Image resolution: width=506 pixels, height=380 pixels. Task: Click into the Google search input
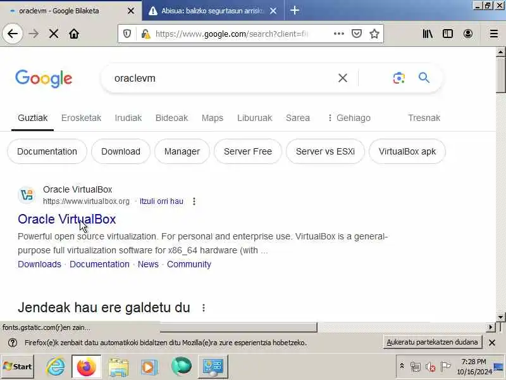click(x=223, y=78)
